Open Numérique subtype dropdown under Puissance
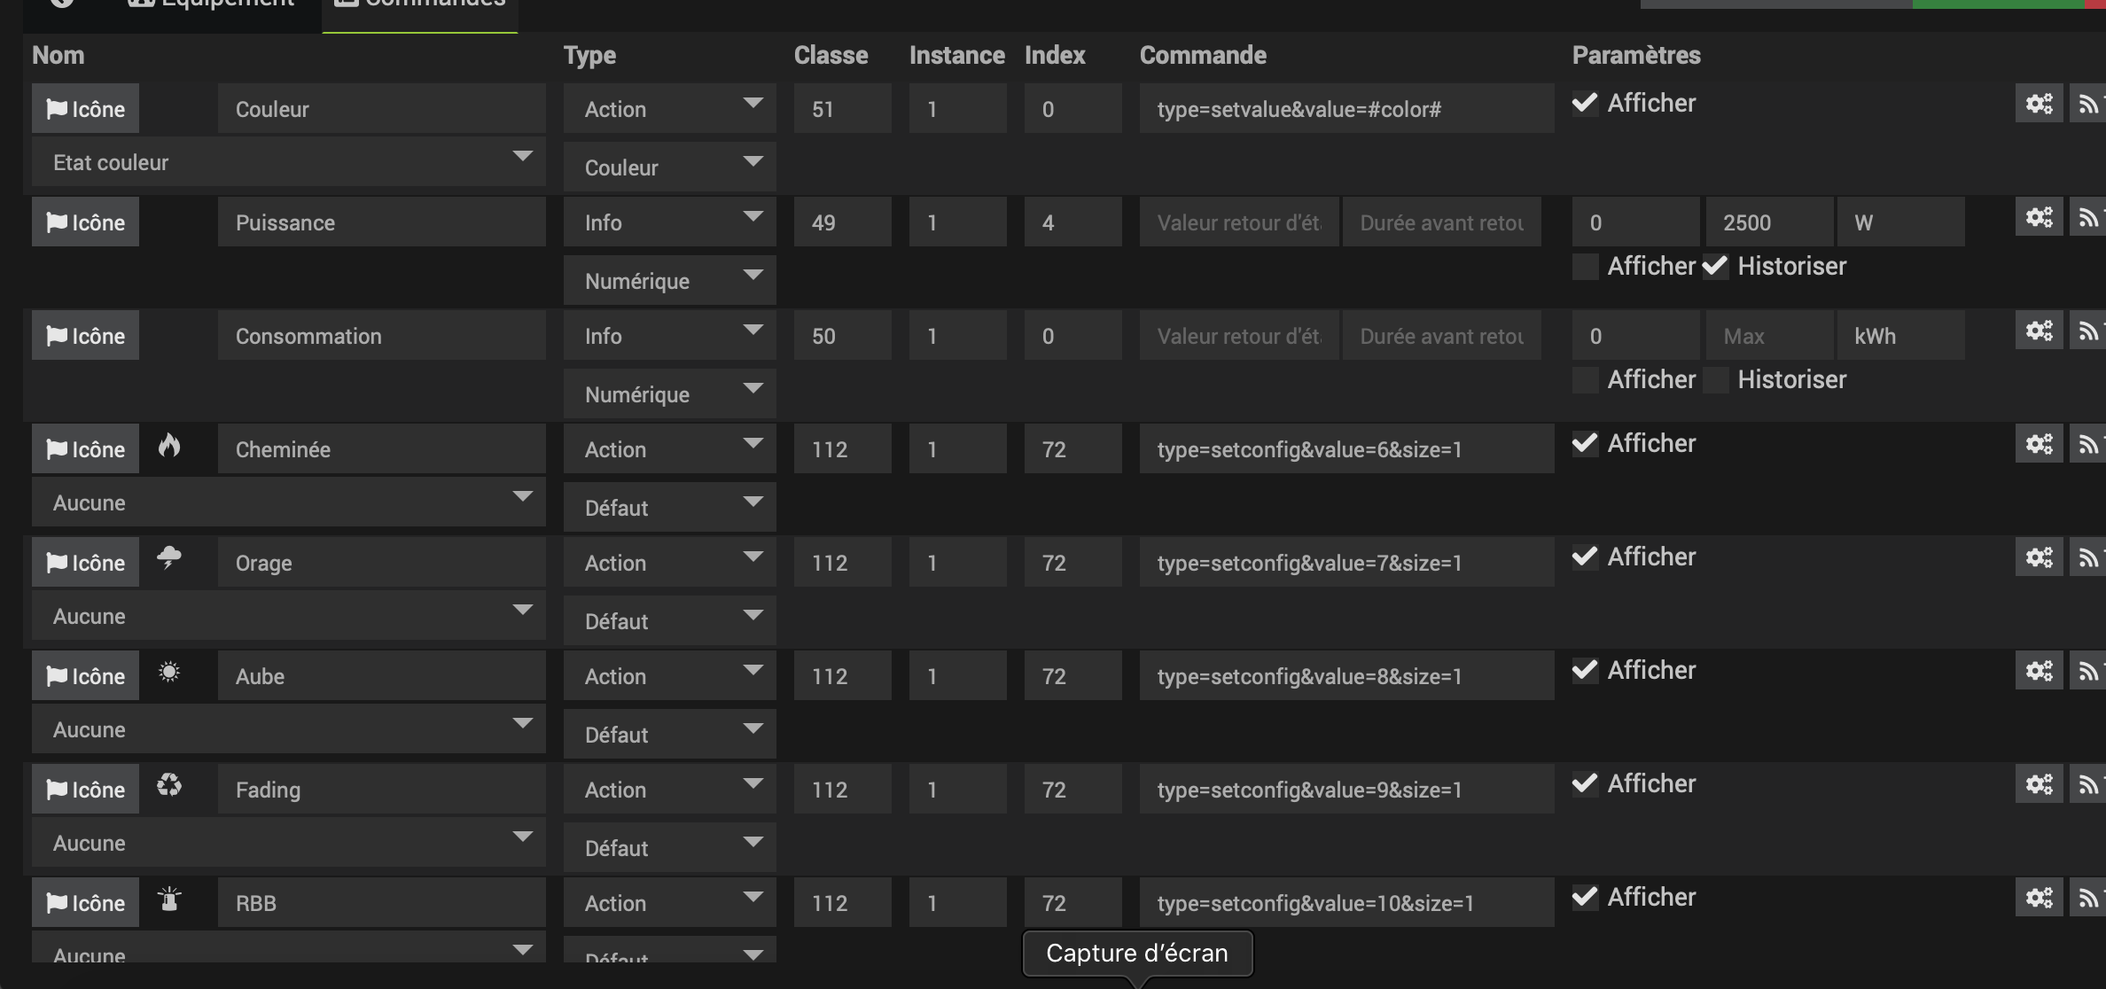2106x989 pixels. 669,281
